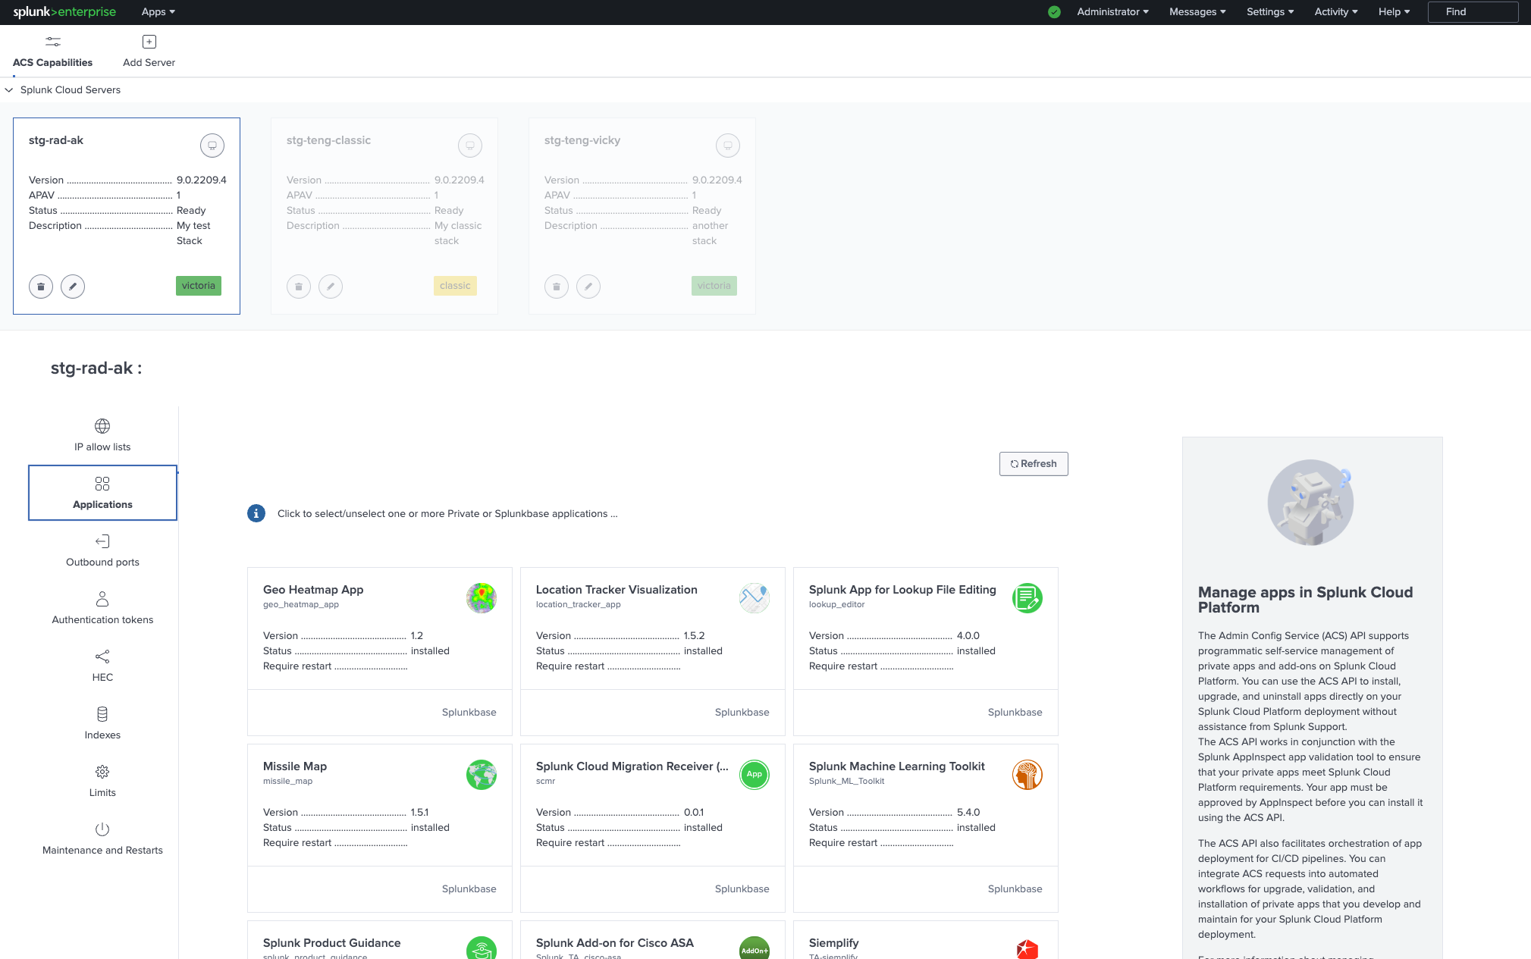The image size is (1531, 959).
Task: Click the Location Tracker map icon
Action: point(755,598)
